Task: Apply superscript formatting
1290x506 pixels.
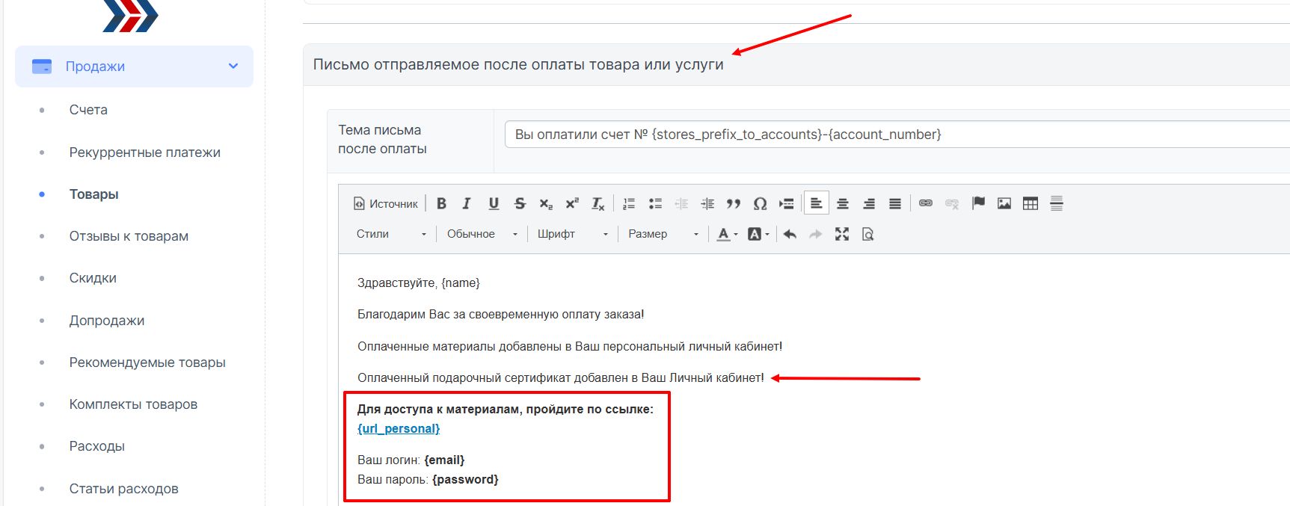Action: (572, 203)
